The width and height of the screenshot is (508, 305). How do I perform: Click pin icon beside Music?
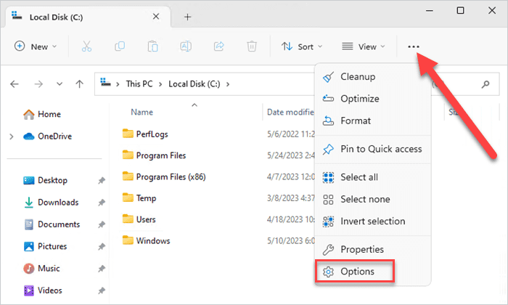pyautogui.click(x=102, y=269)
